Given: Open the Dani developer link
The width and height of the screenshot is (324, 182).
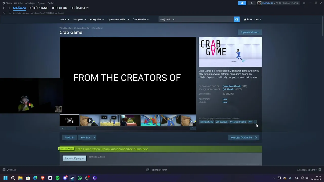Looking at the screenshot, I should [x=225, y=99].
